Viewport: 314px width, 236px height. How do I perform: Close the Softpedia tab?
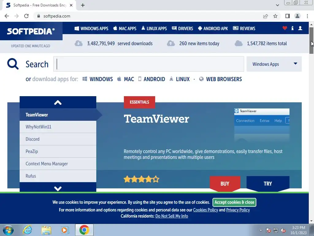[x=71, y=5]
